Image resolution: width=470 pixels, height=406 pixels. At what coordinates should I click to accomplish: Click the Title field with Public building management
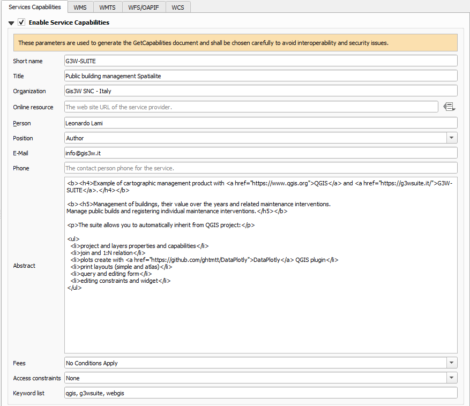(261, 76)
